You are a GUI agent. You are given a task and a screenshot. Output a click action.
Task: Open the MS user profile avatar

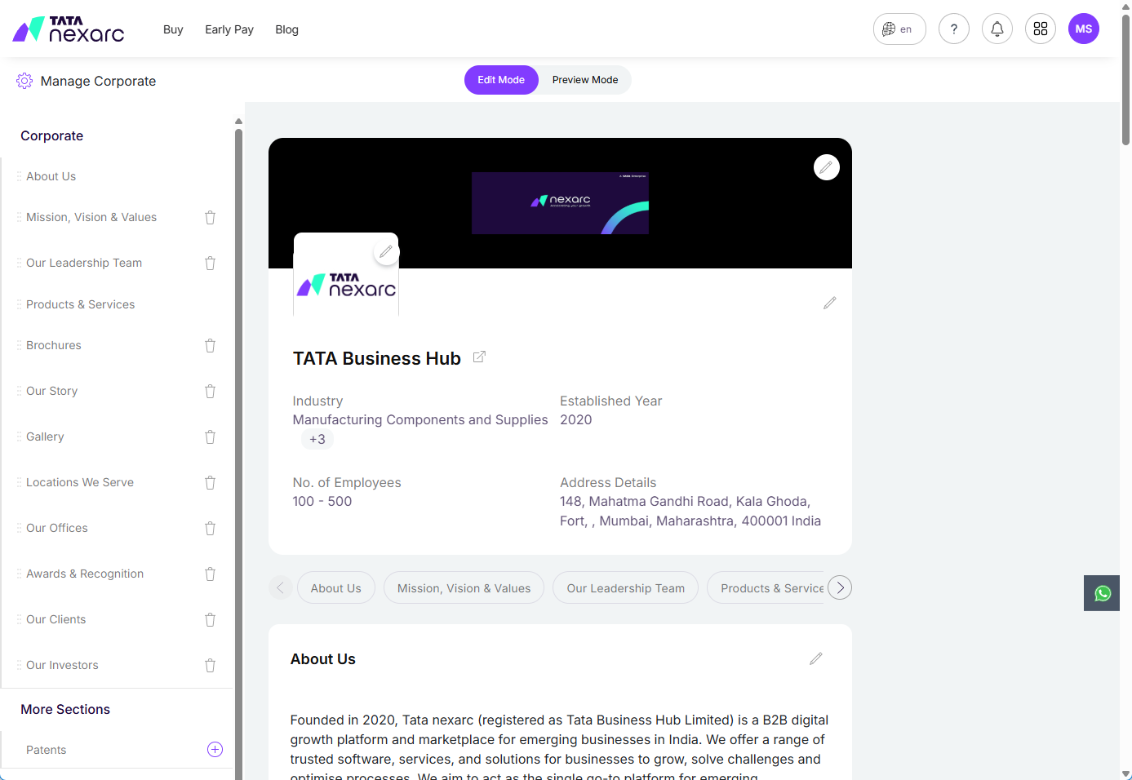click(x=1084, y=29)
